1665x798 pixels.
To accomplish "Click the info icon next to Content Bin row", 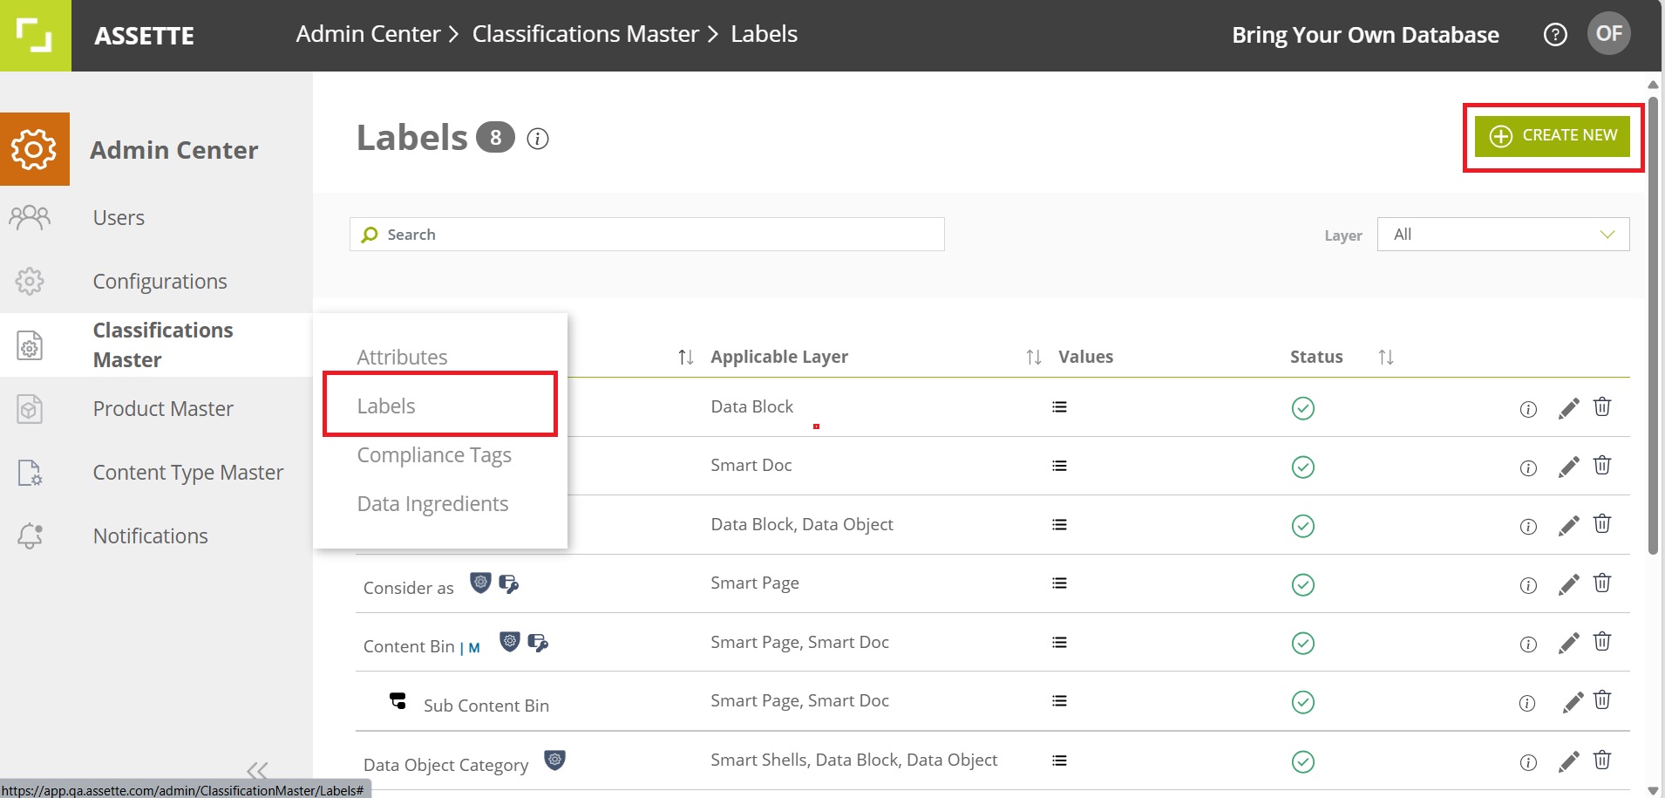I will point(1529,644).
